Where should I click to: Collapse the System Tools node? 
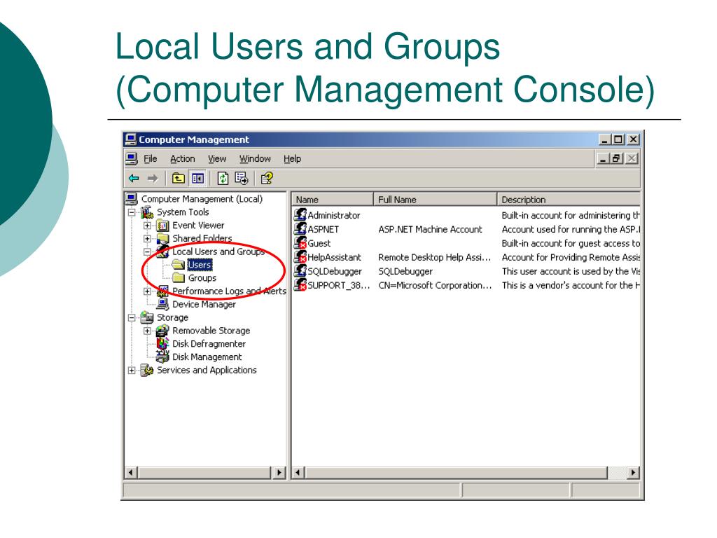132,212
